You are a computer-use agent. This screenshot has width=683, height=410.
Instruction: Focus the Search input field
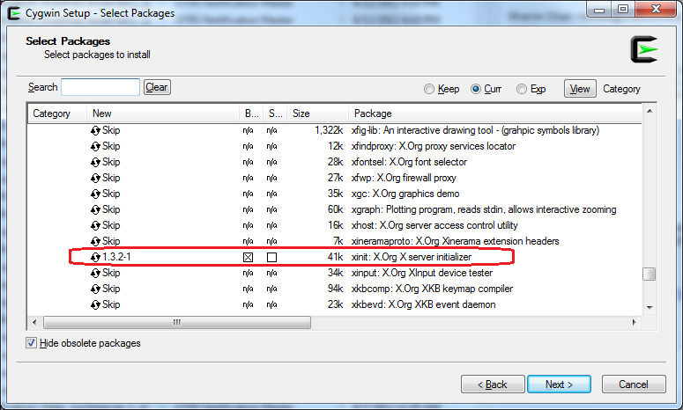click(x=100, y=87)
